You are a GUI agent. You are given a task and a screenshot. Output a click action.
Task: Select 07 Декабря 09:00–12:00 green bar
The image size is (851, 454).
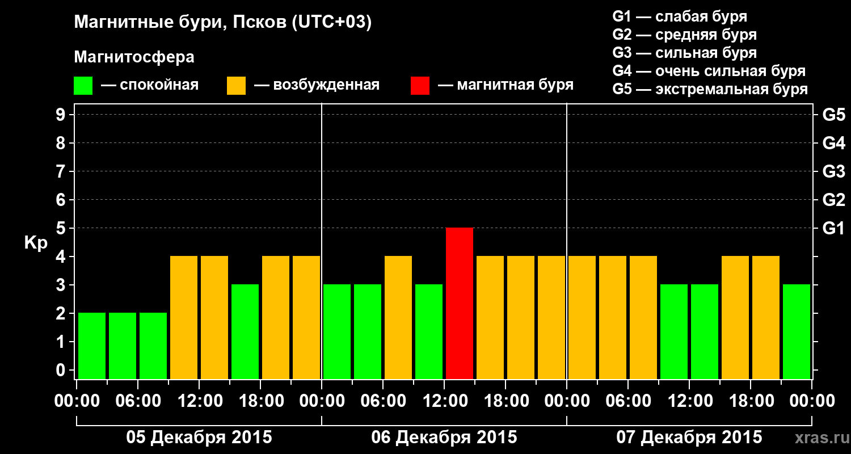(674, 331)
